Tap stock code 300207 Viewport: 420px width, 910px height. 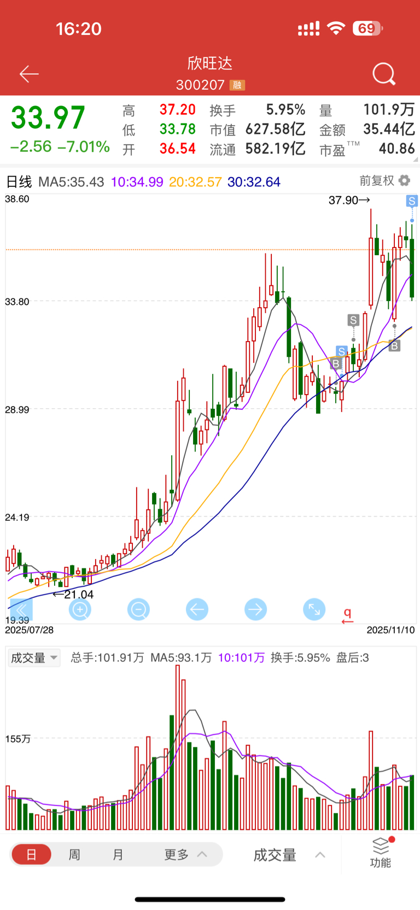point(200,85)
